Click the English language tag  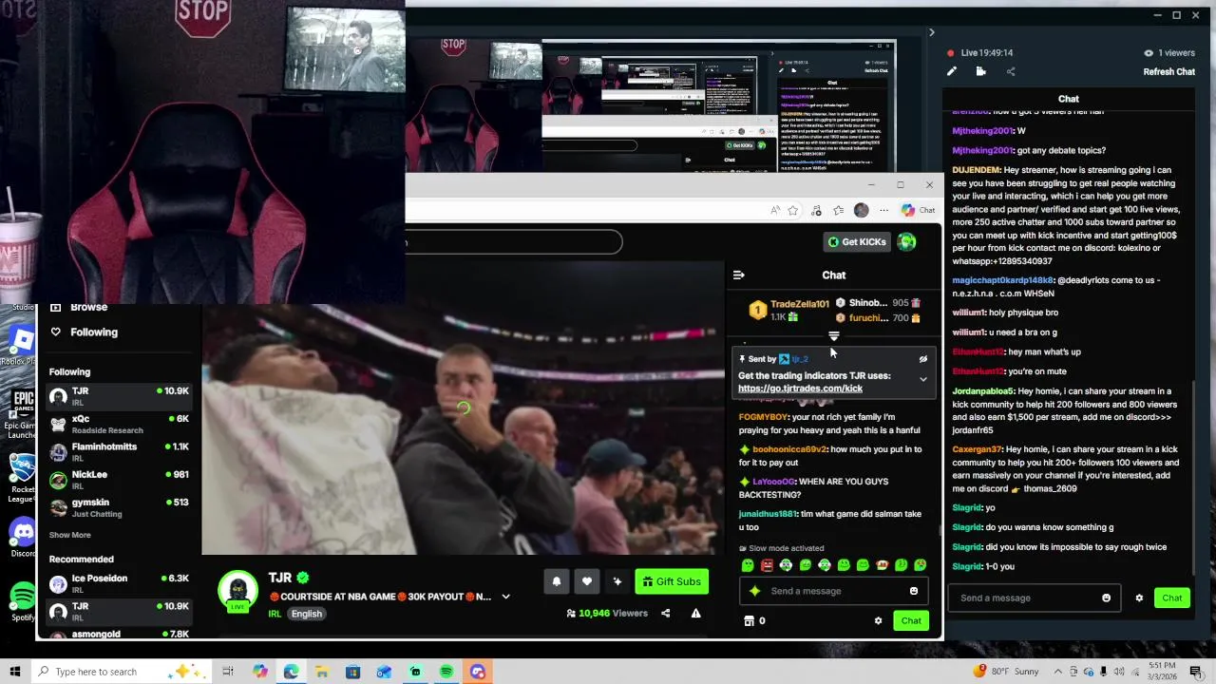[306, 614]
